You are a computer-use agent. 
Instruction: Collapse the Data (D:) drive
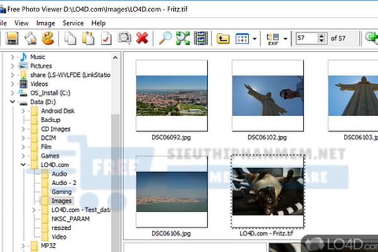tap(13, 102)
